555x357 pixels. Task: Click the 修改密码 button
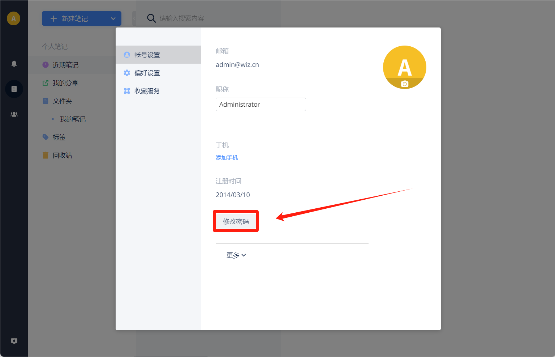pyautogui.click(x=236, y=221)
